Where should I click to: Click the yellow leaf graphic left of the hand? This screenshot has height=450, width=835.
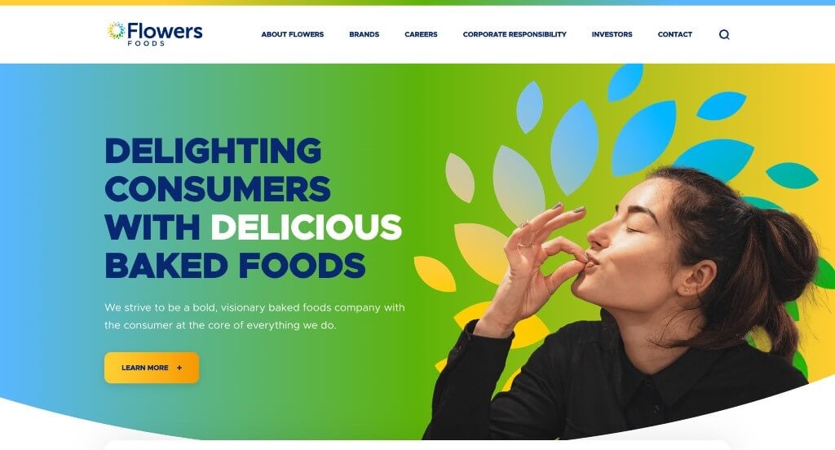click(x=435, y=274)
